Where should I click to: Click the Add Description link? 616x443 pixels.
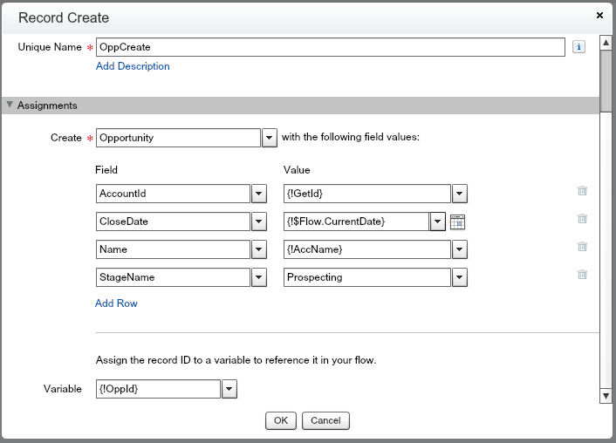point(133,66)
